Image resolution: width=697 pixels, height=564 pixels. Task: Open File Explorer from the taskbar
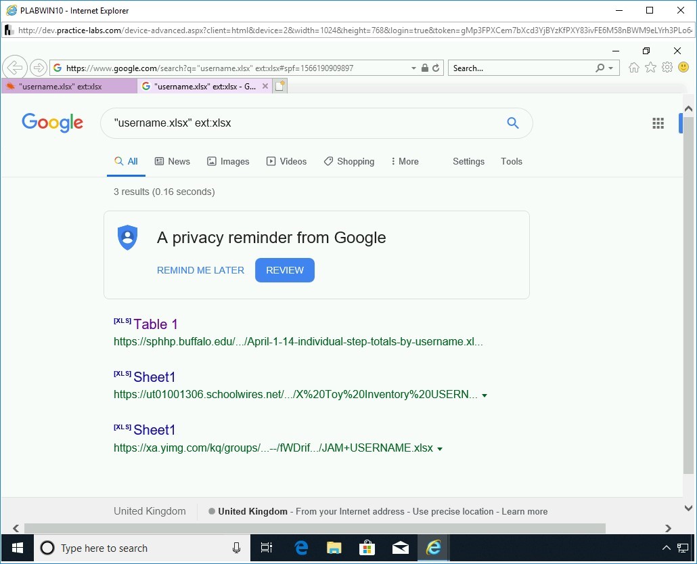point(334,548)
